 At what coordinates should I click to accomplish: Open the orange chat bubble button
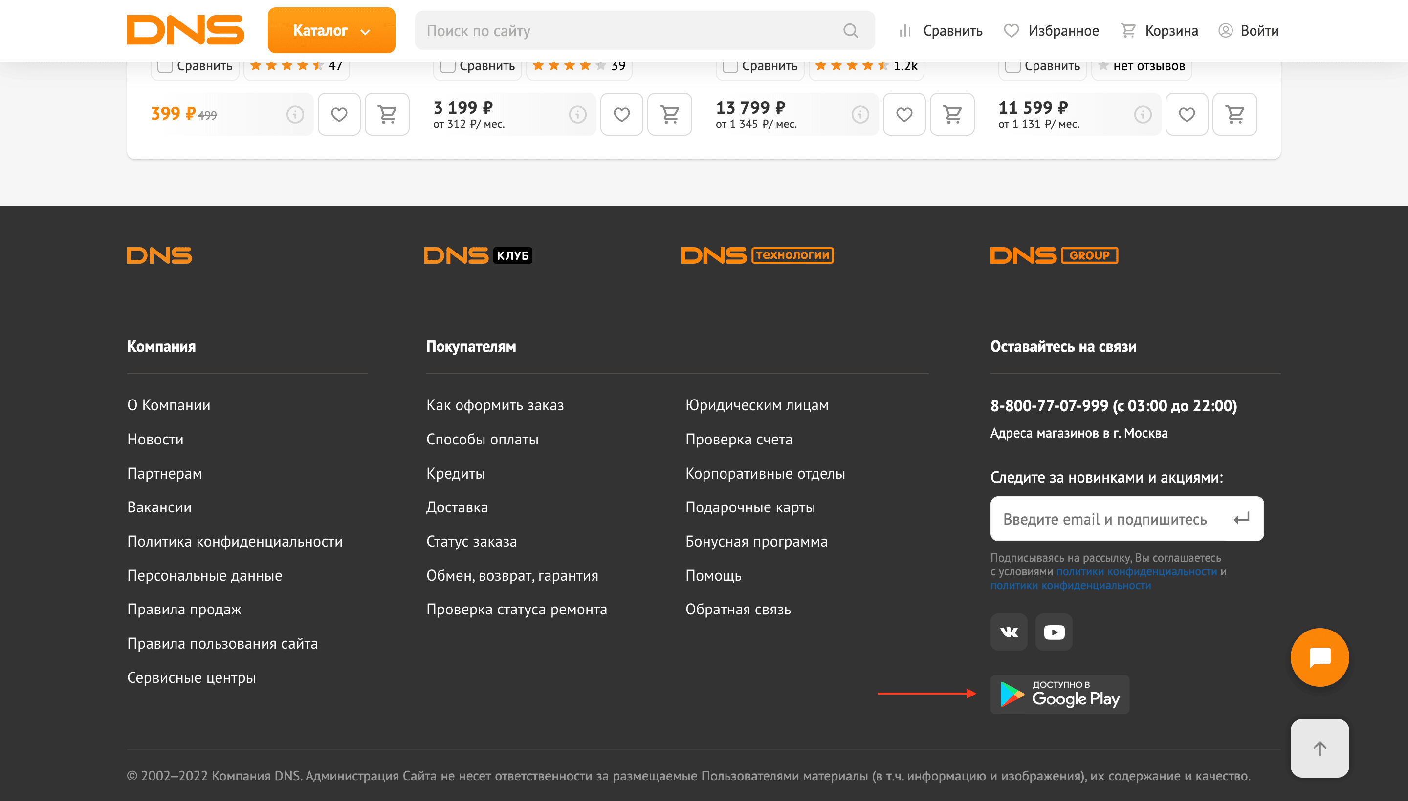[1320, 657]
